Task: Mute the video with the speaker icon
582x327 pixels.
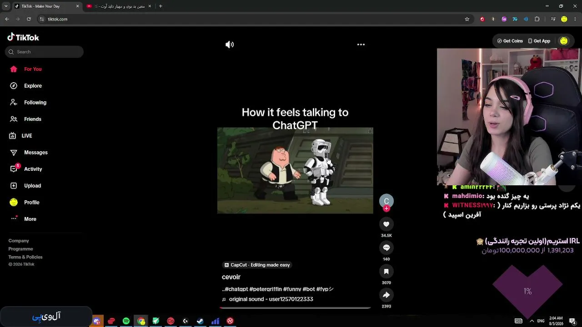Action: (230, 45)
